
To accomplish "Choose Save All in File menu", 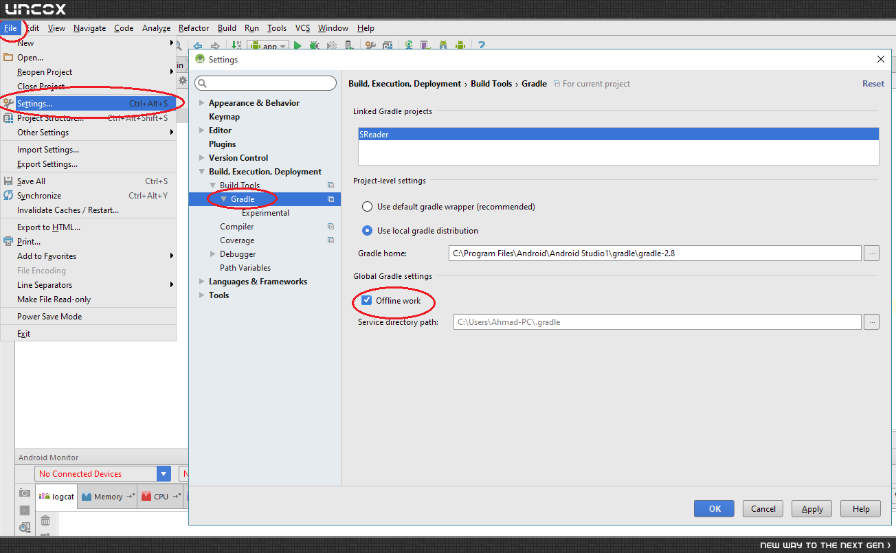I will click(x=88, y=181).
